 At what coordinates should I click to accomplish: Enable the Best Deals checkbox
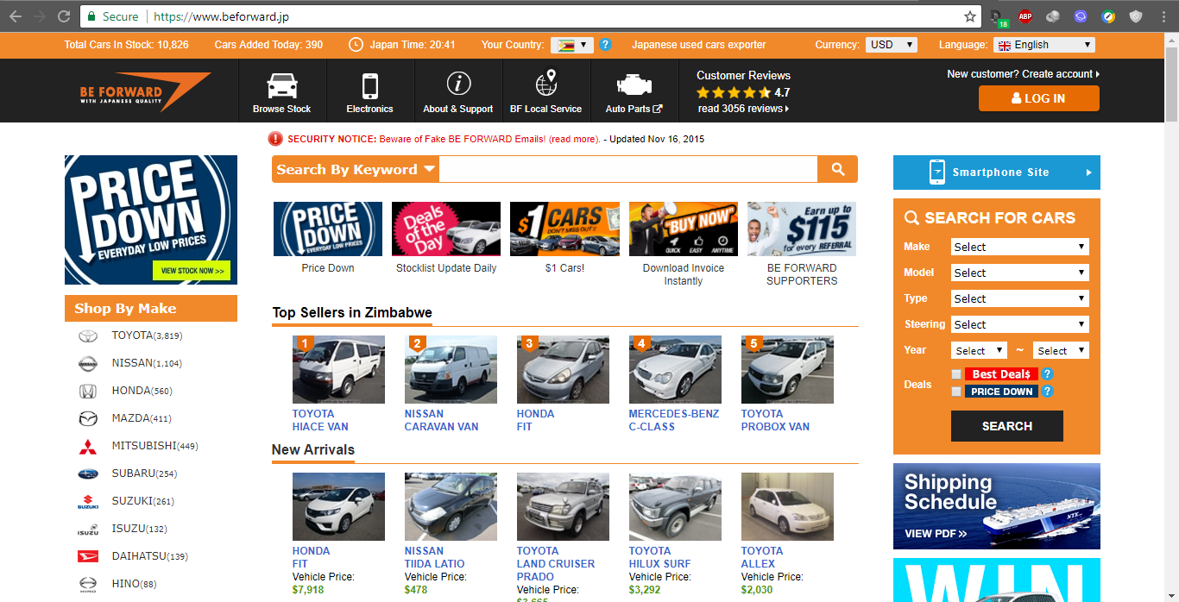[x=955, y=374]
